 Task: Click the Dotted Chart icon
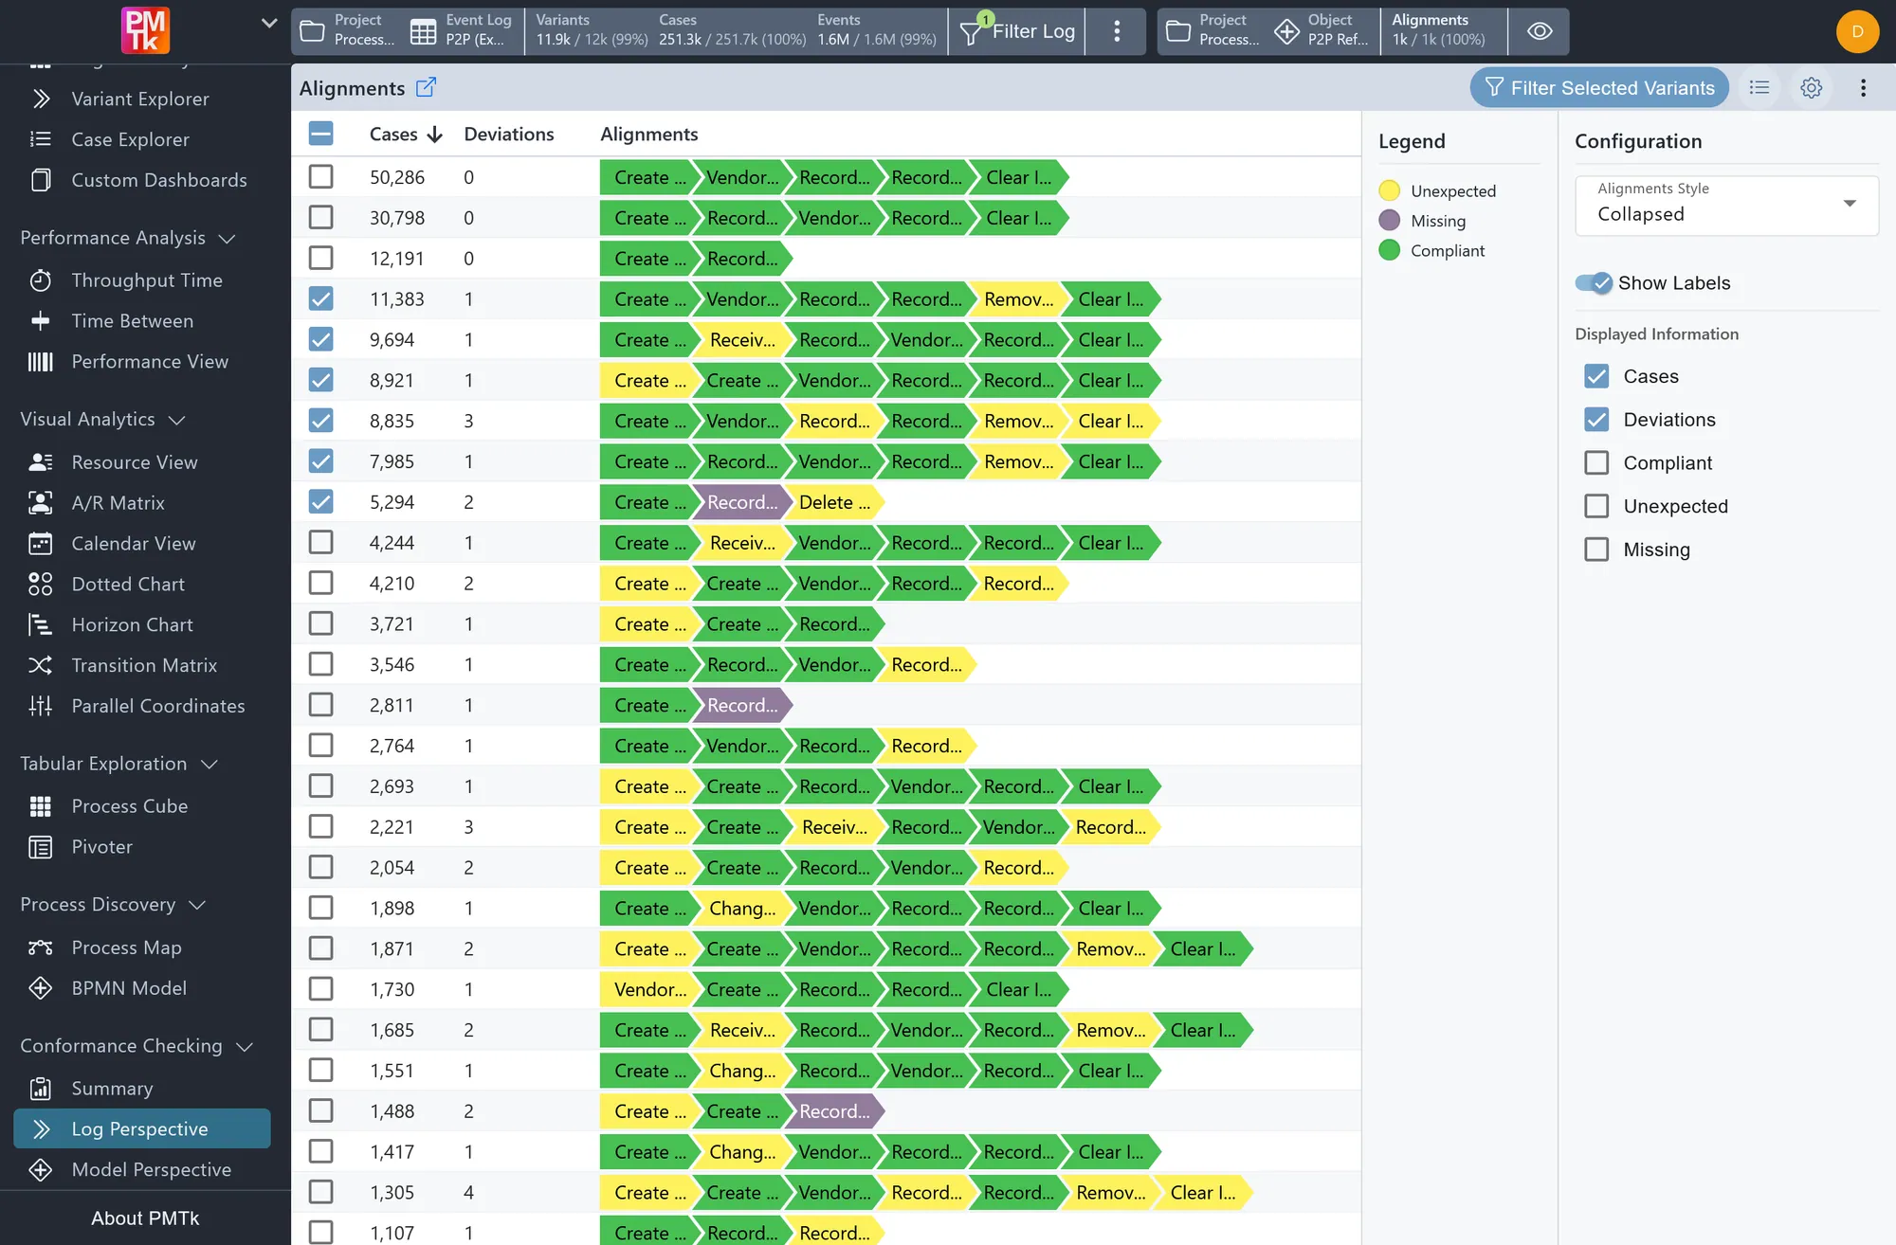(x=40, y=585)
